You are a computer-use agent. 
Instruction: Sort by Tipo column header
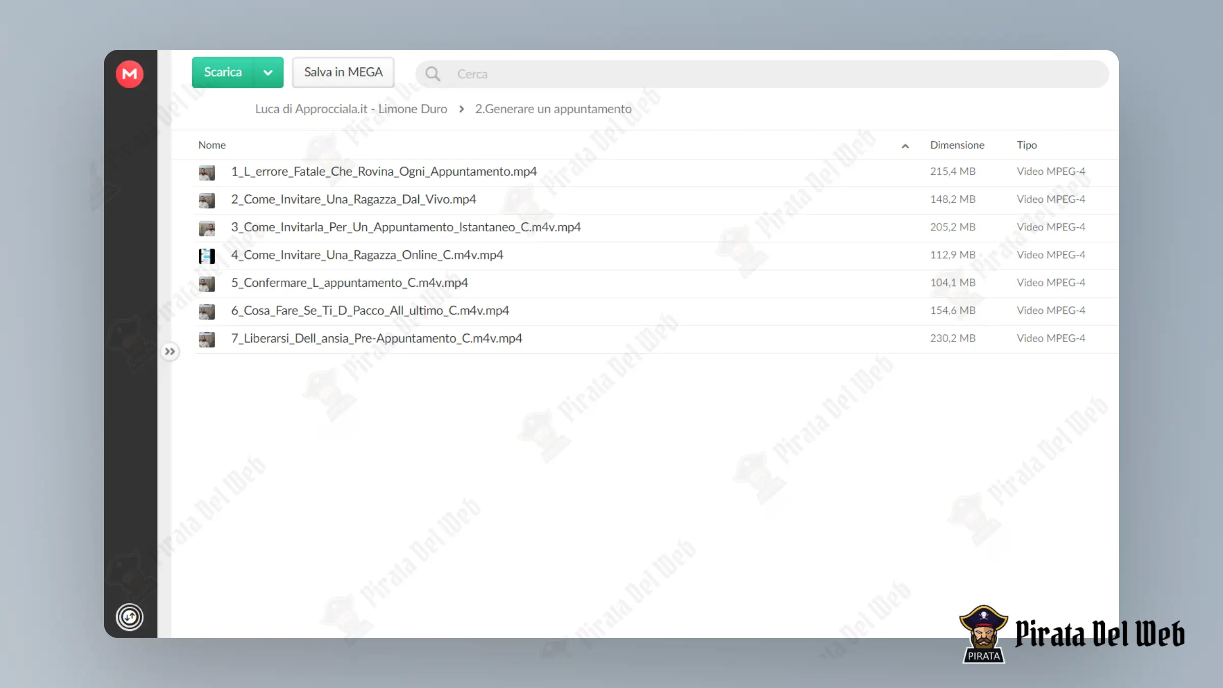coord(1027,145)
